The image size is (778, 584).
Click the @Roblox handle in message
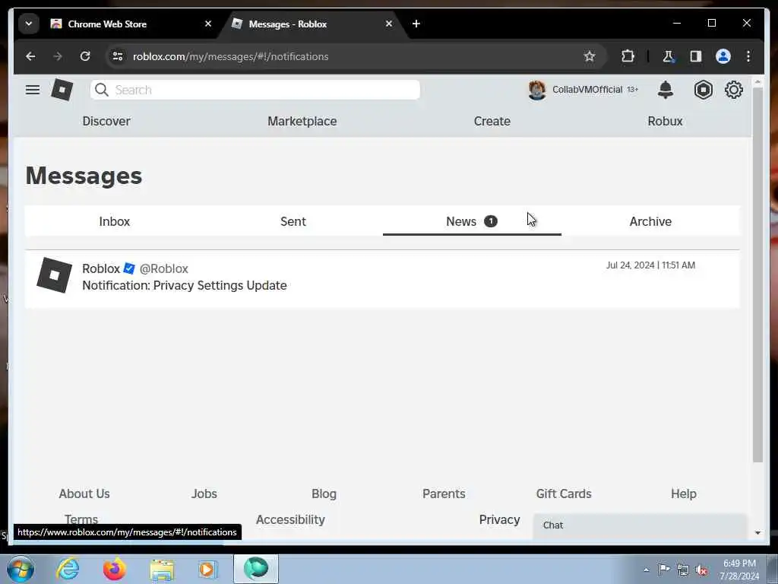click(x=164, y=268)
